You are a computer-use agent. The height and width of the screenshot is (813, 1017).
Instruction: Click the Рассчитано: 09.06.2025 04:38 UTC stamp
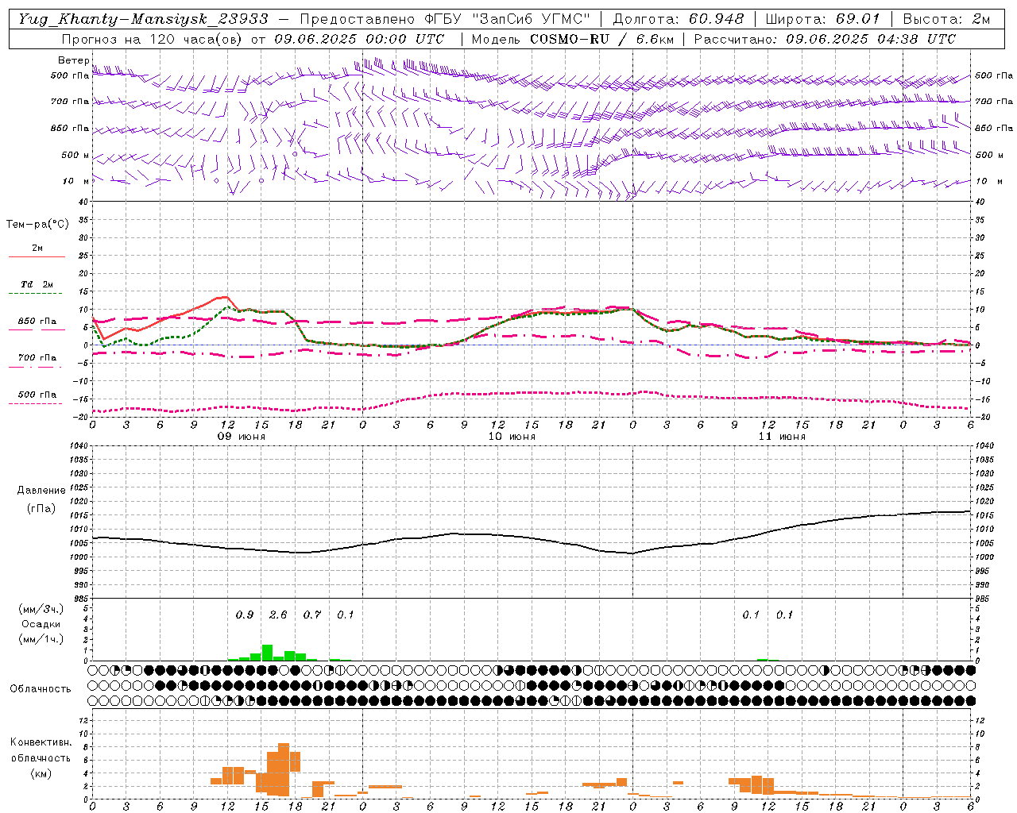tap(825, 39)
